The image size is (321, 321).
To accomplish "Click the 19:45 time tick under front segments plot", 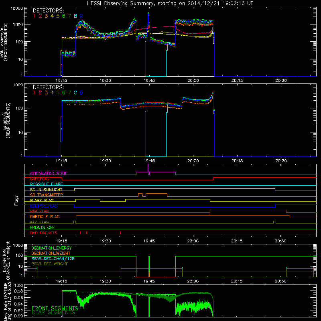I will 149,81.
